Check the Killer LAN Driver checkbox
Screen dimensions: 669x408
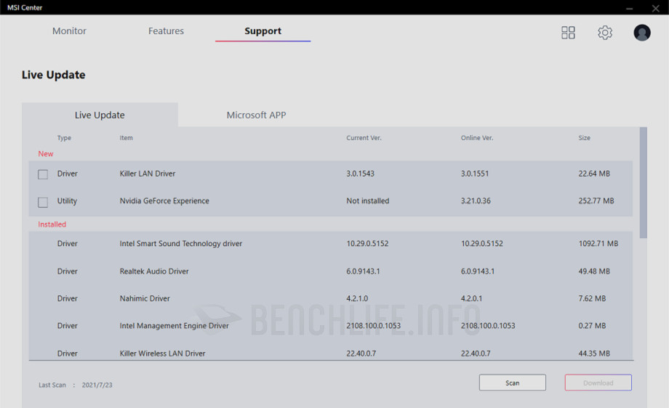(x=43, y=174)
